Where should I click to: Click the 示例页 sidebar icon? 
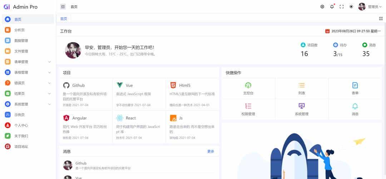(x=8, y=115)
